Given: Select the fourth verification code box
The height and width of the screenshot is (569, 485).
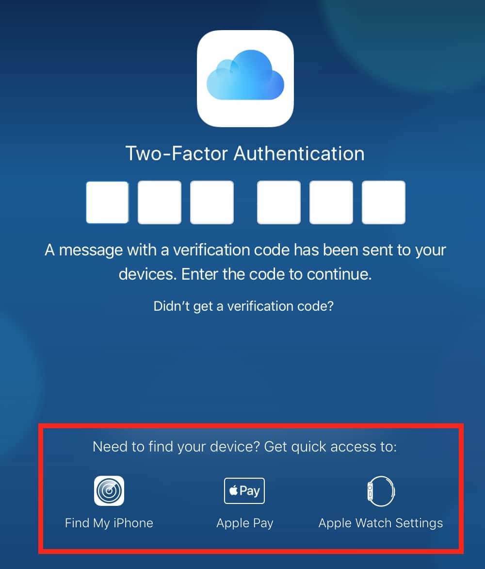Looking at the screenshot, I should 279,202.
